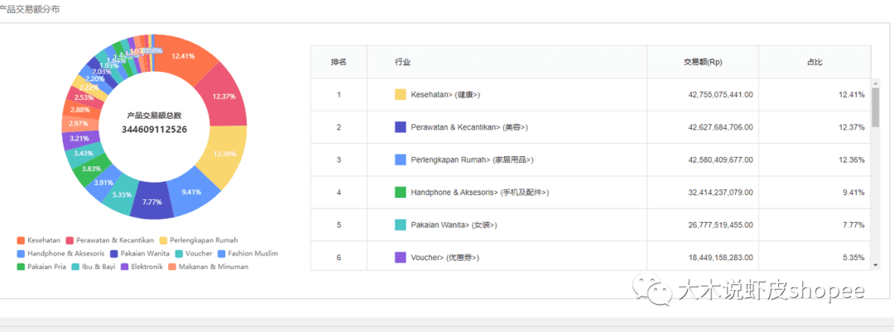
Task: Select the teal 5.35% donut slice
Action: (122, 195)
